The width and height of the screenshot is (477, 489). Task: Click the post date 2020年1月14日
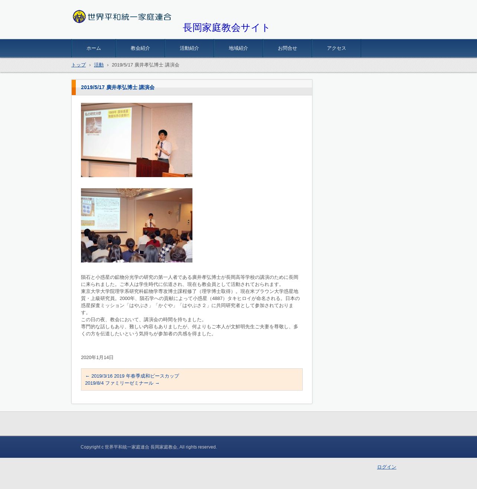click(x=97, y=358)
